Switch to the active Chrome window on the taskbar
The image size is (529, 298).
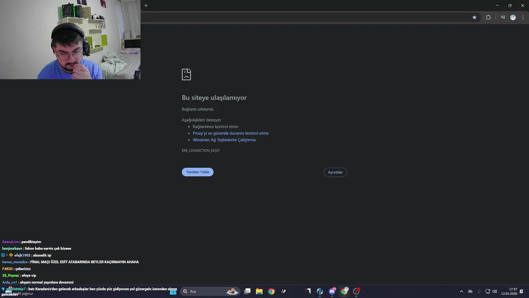[344, 291]
